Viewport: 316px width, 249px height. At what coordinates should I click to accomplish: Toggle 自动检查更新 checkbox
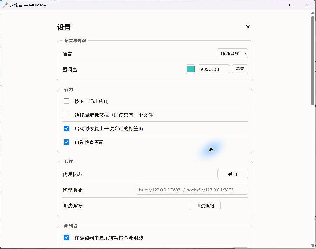pos(67,142)
